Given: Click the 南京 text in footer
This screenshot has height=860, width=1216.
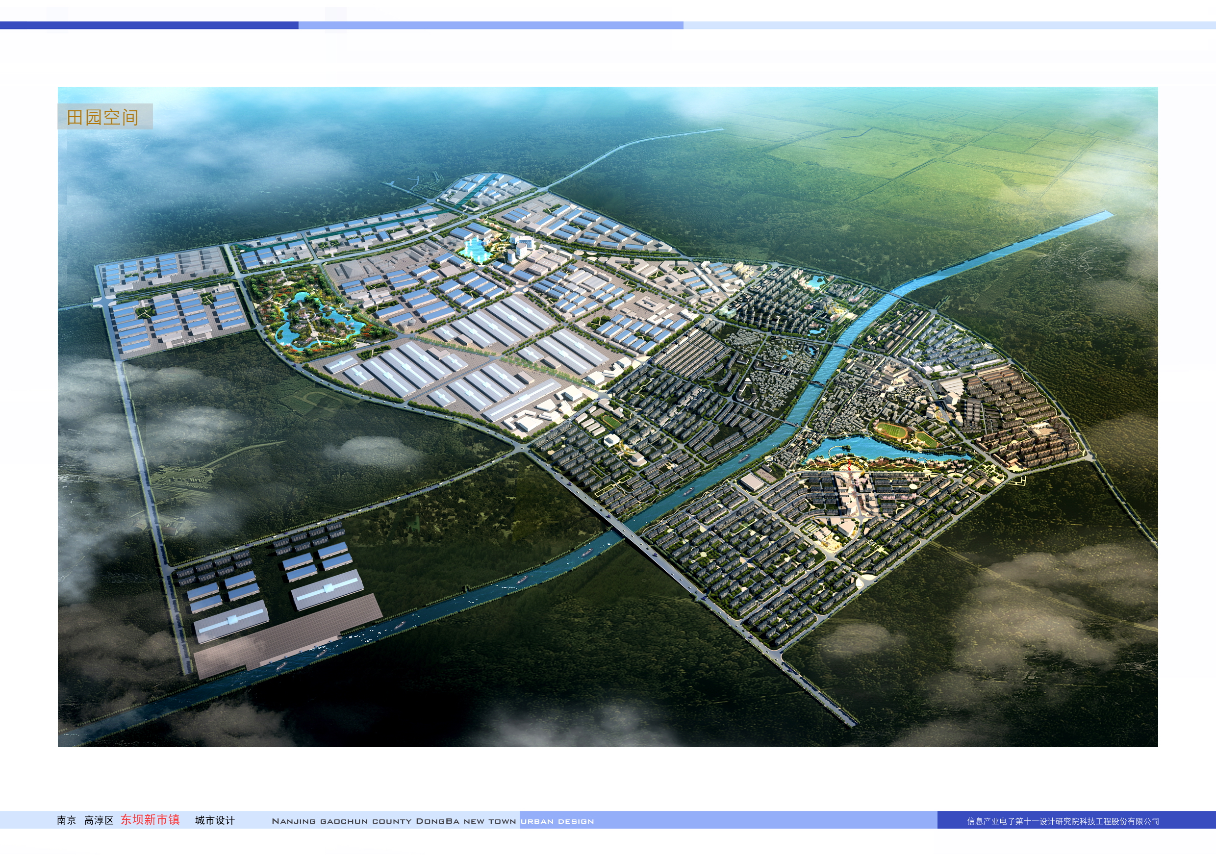Looking at the screenshot, I should point(66,821).
